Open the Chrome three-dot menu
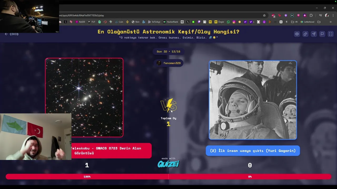 [333, 15]
